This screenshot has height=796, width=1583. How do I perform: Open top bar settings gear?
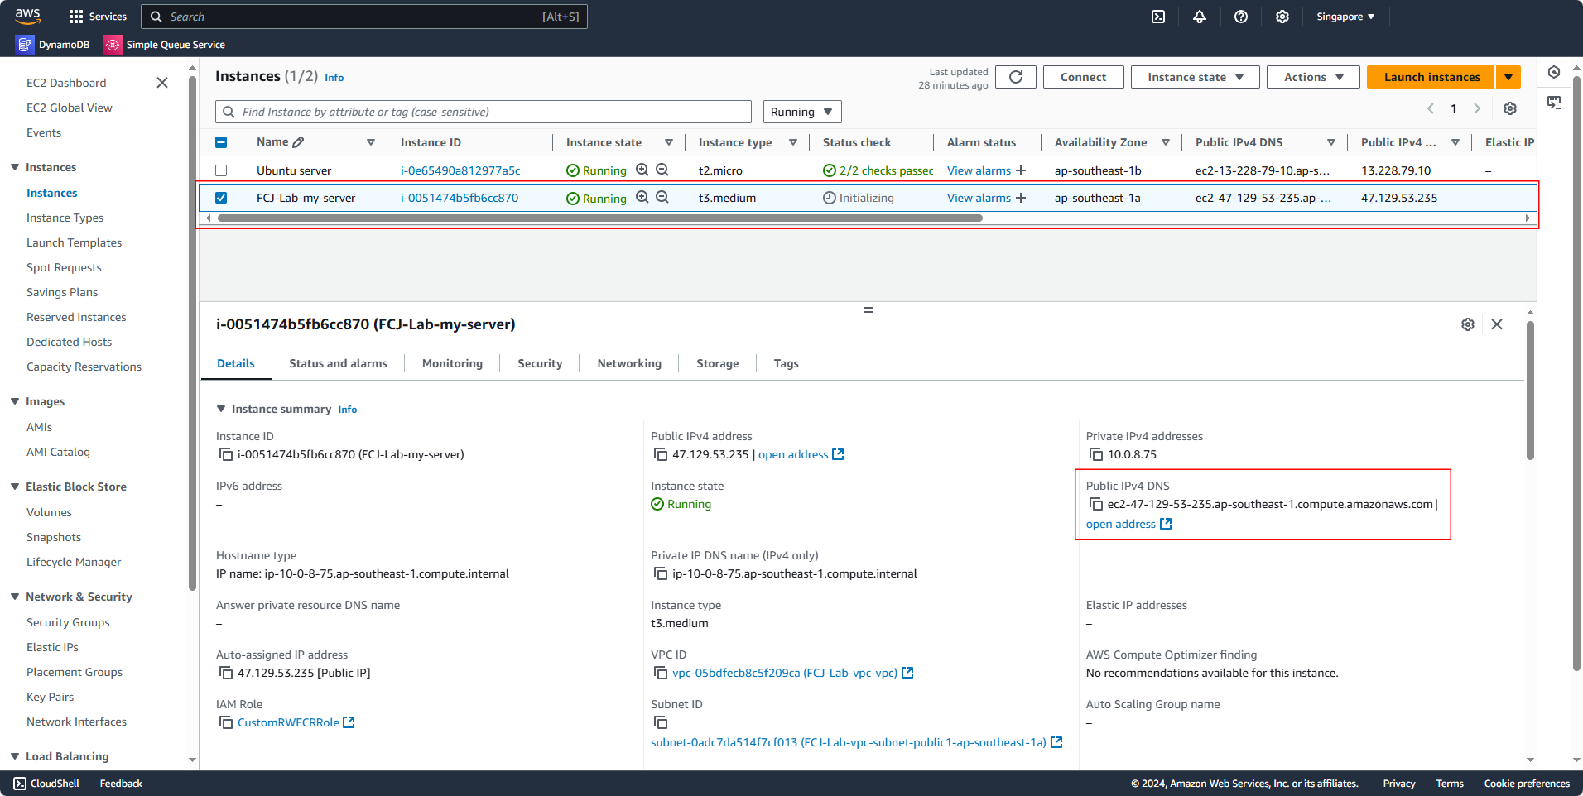pyautogui.click(x=1282, y=17)
